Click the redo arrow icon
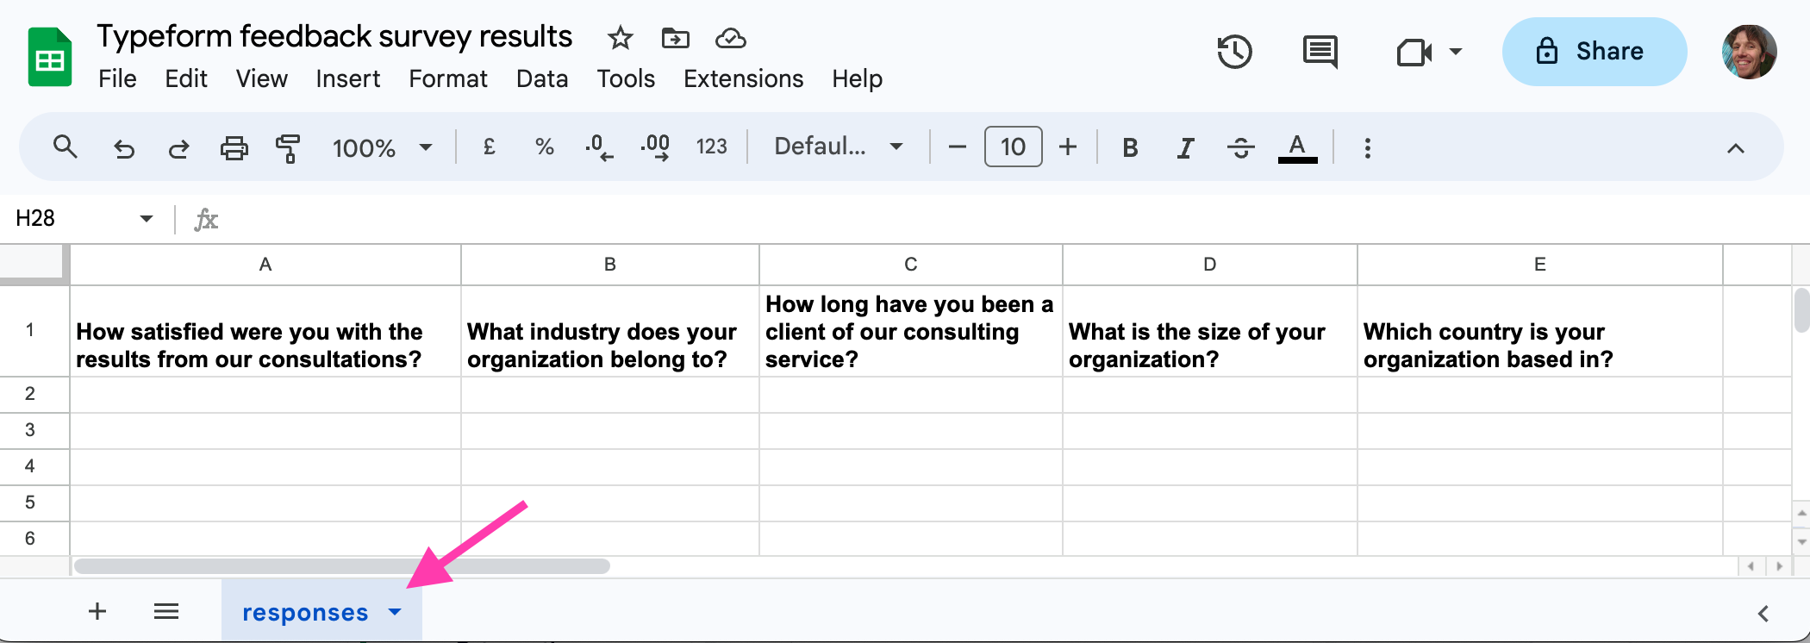 tap(178, 148)
